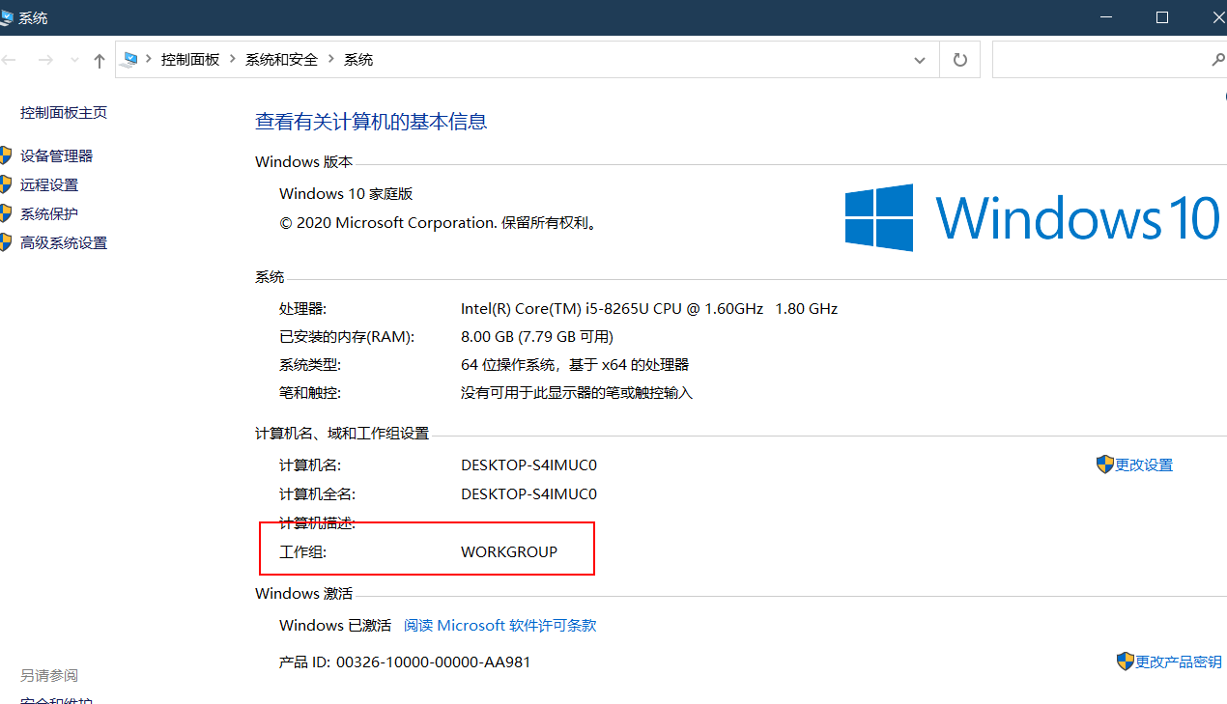This screenshot has height=704, width=1227.
Task: Click the search magnifier icon
Action: pos(1218,60)
